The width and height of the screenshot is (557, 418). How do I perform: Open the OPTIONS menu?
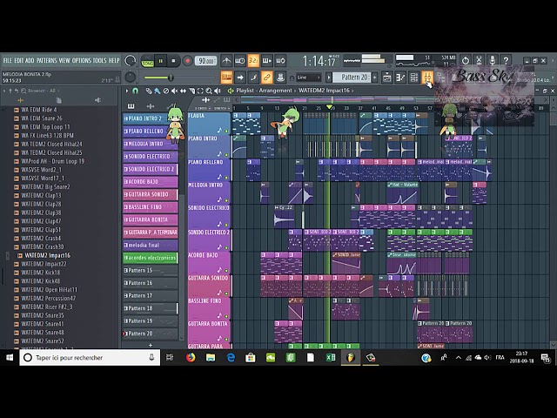click(82, 60)
